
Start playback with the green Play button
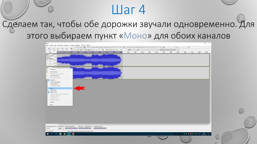point(53,48)
